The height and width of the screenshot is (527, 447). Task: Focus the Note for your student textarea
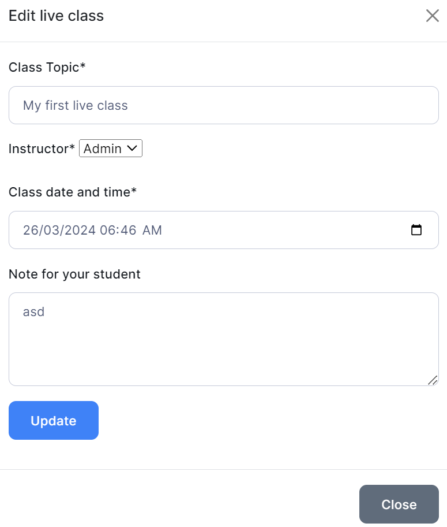click(x=224, y=339)
